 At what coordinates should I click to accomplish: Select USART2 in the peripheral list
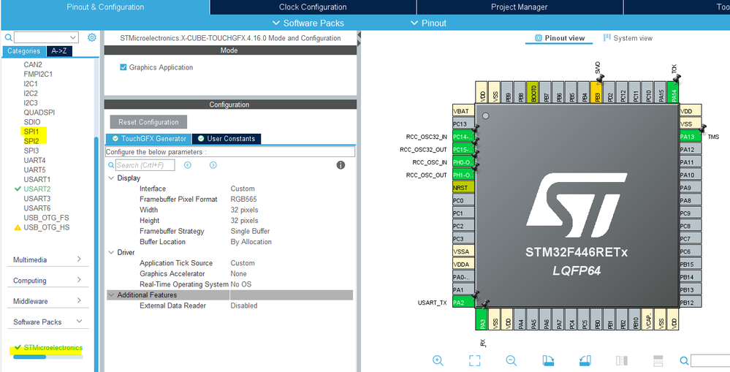(37, 189)
